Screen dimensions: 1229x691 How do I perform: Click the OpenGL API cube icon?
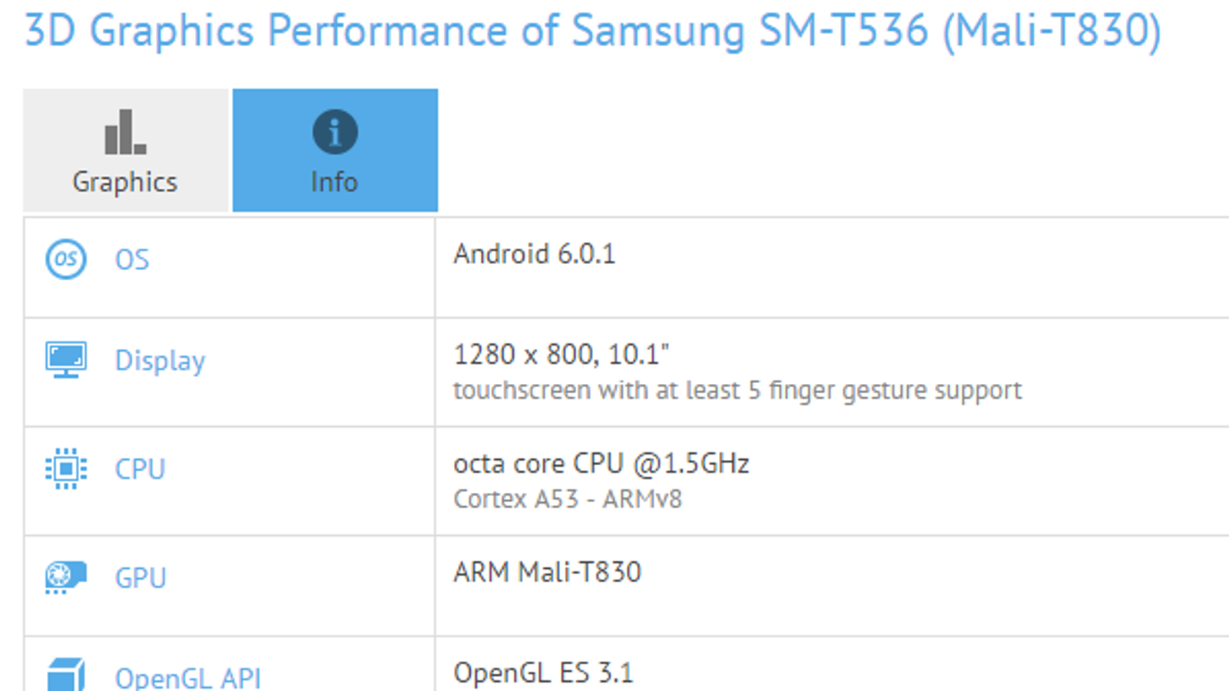[x=66, y=674]
